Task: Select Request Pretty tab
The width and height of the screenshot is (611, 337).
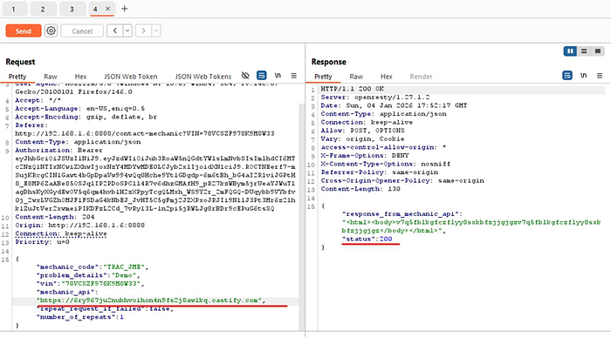Action: pos(17,77)
